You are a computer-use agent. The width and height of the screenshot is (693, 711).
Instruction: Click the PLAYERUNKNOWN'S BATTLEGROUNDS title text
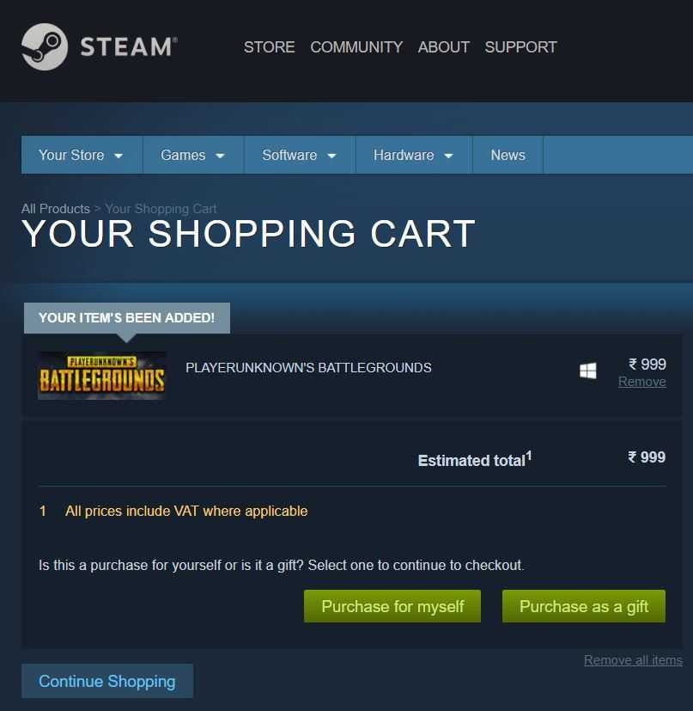(308, 368)
